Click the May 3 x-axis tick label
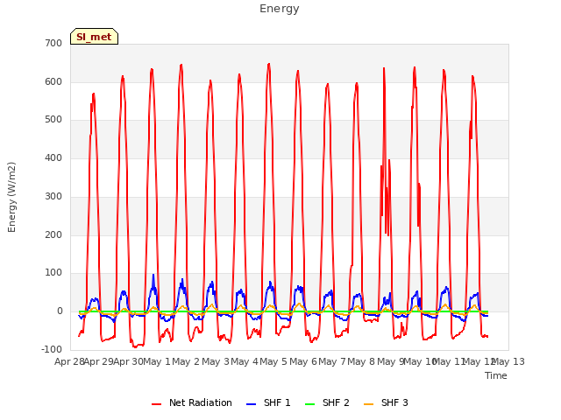Image resolution: width=561 pixels, height=420 pixels. pyautogui.click(x=216, y=361)
